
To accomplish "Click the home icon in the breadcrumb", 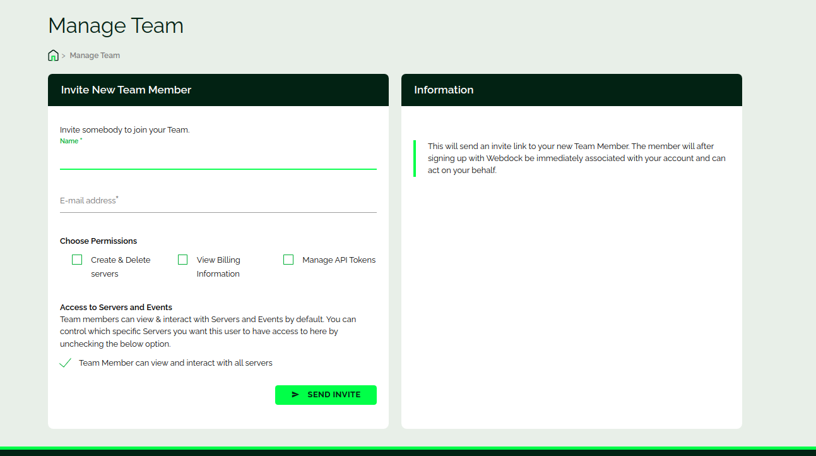I will pyautogui.click(x=53, y=56).
